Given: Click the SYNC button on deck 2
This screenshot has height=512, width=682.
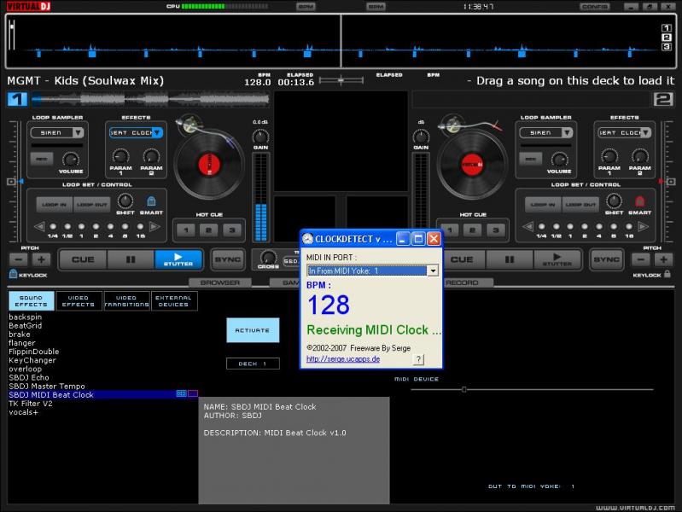Looking at the screenshot, I should click(x=607, y=259).
